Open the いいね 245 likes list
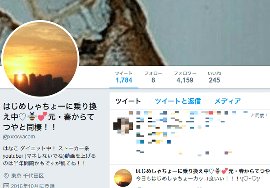Image resolution: width=270 pixels, height=188 pixels. click(x=214, y=77)
